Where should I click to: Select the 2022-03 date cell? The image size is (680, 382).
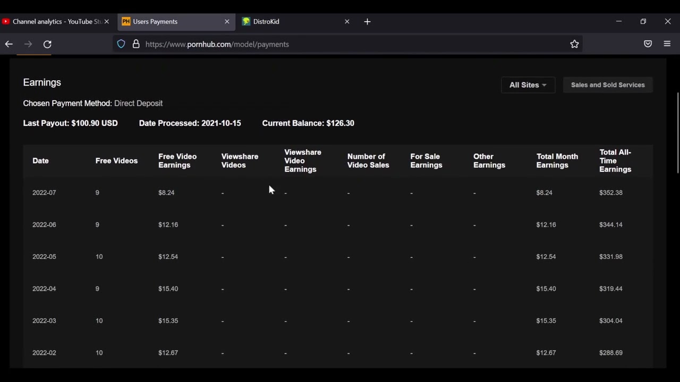(x=44, y=320)
